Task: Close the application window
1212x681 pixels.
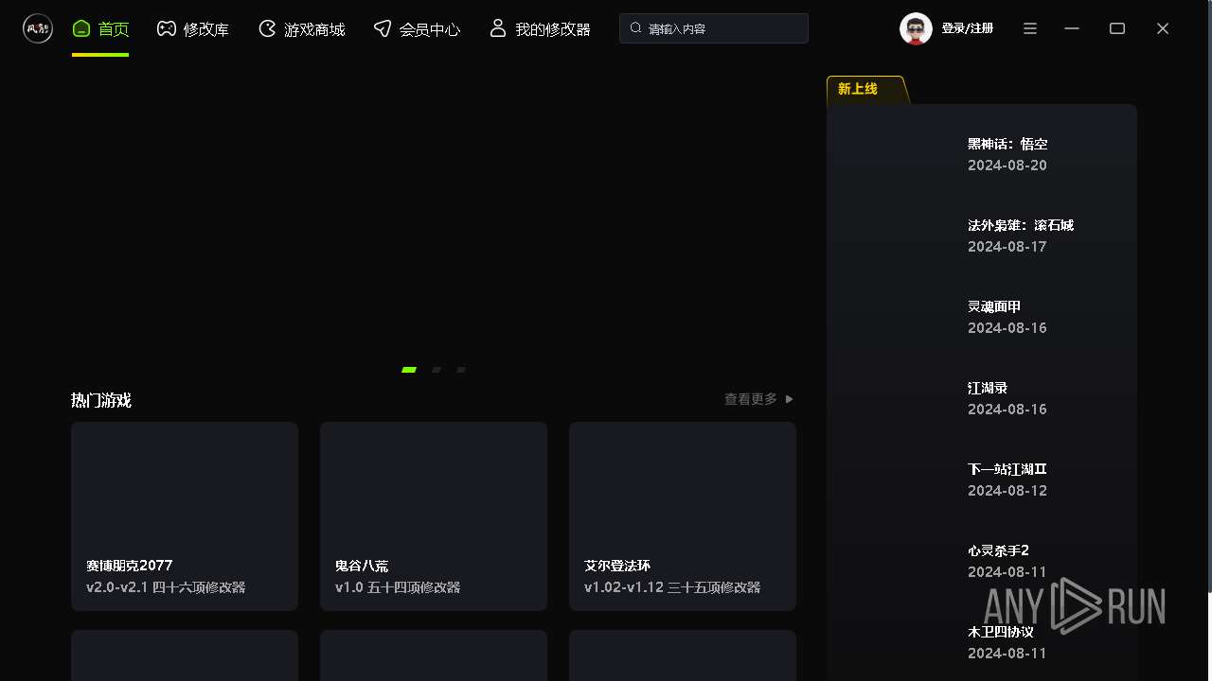Action: click(x=1163, y=28)
